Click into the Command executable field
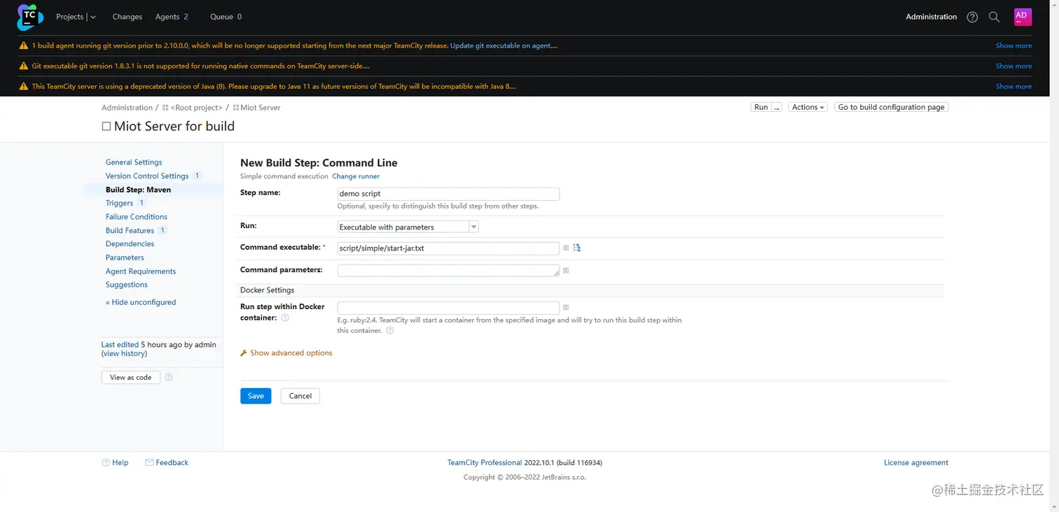Viewport: 1059px width, 512px height. click(448, 248)
